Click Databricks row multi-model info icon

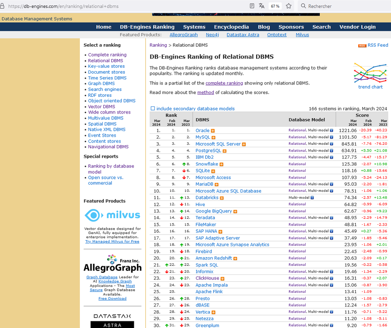point(312,198)
